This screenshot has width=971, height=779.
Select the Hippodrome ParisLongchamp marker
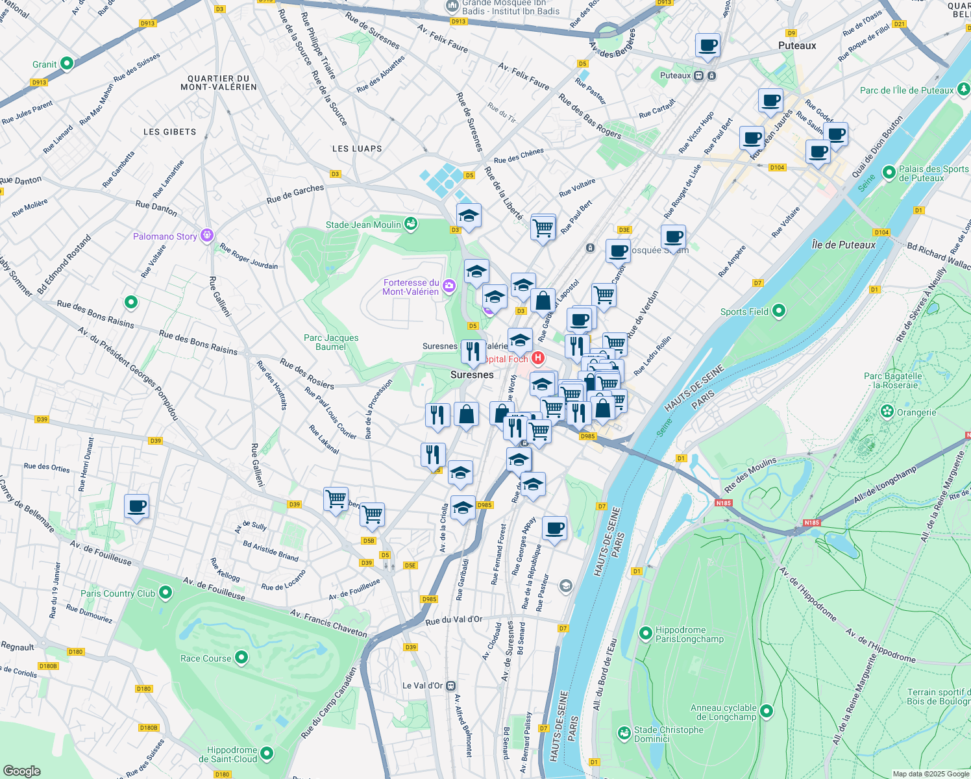(x=646, y=633)
